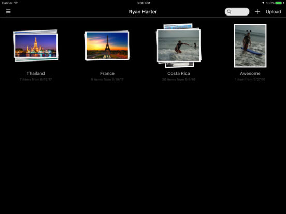
Task: Select the "Thailand" album title
Action: [36, 73]
